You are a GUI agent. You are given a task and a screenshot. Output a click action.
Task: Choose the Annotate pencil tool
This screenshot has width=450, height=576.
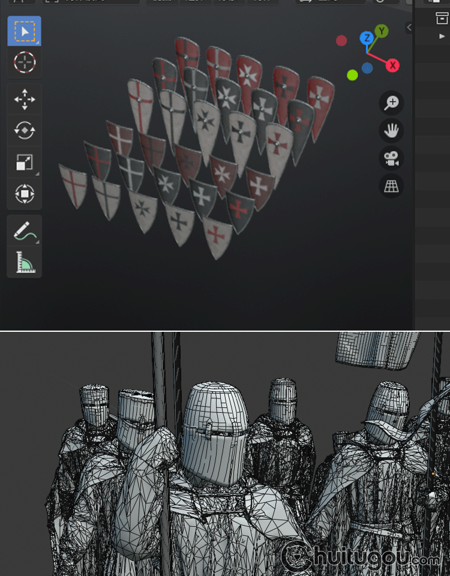(x=24, y=230)
